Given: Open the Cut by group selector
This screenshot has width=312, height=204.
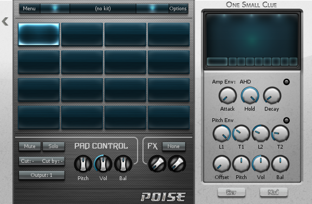Looking at the screenshot, I should pos(53,161).
